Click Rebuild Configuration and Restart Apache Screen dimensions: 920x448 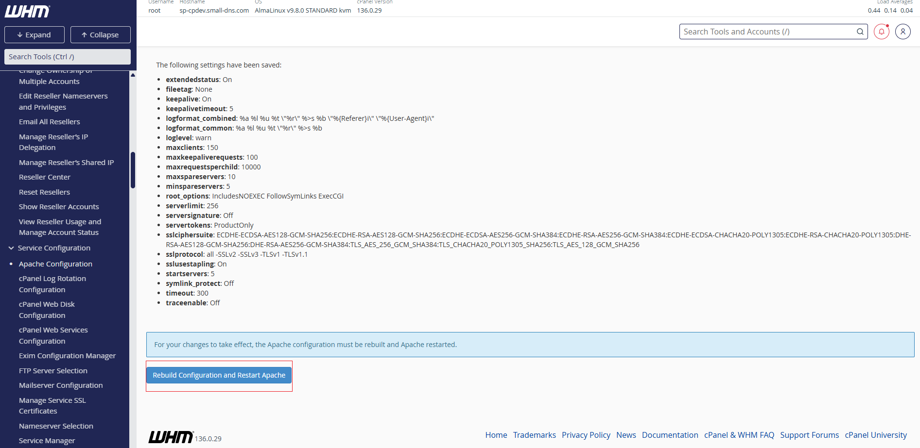tap(219, 375)
